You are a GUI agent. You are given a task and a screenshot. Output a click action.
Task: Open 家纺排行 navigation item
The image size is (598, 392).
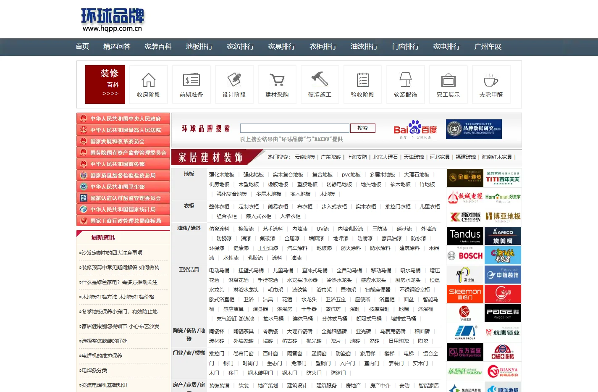[x=240, y=47]
